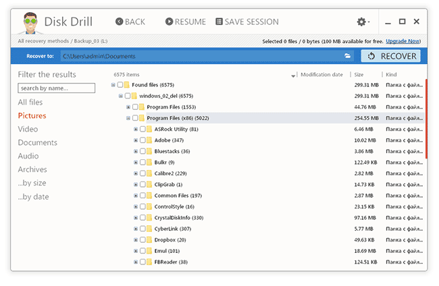Click the Emul folder icon
The image size is (439, 286).
tap(149, 251)
